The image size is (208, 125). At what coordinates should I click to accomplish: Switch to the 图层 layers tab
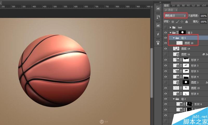point(166,5)
